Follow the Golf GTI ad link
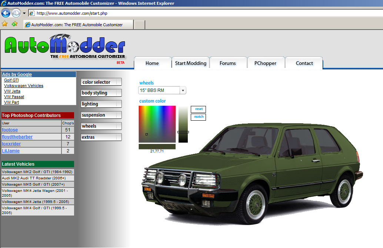The width and height of the screenshot is (383, 248). point(11,80)
